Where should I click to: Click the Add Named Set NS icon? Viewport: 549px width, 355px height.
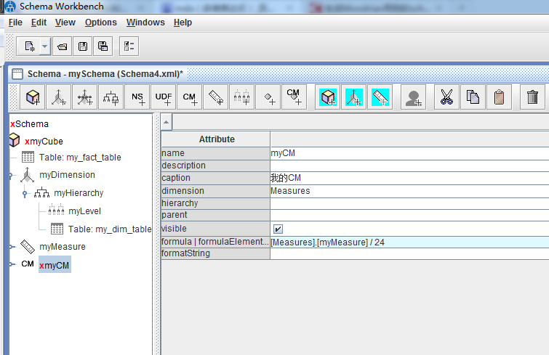coord(137,97)
